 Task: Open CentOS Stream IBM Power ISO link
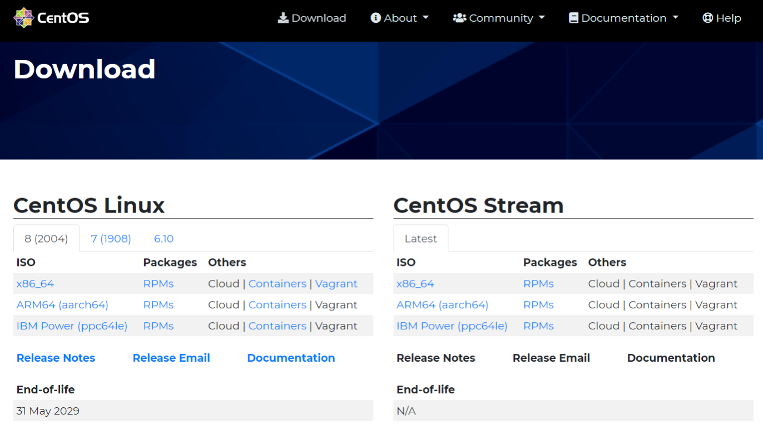click(452, 326)
